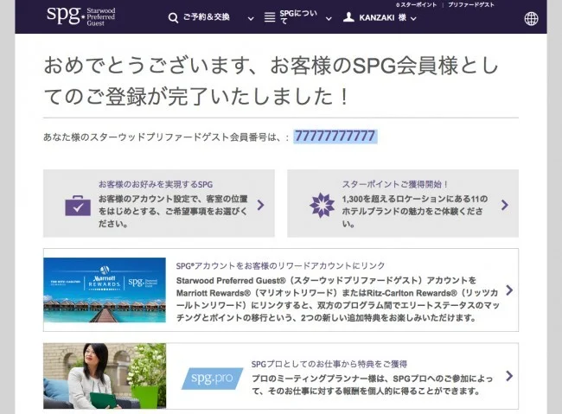The image size is (562, 414).
Task: Click the purple suitcase icon
Action: (x=78, y=206)
